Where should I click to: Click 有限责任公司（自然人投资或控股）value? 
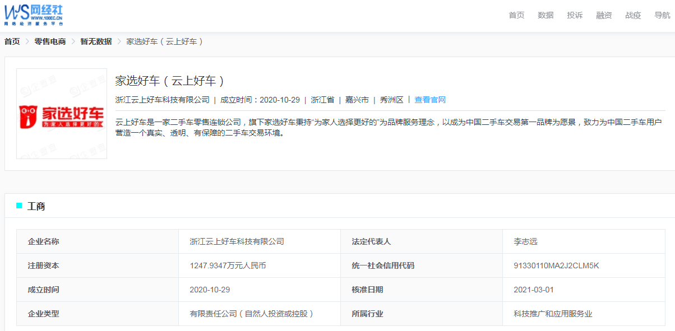(x=252, y=314)
